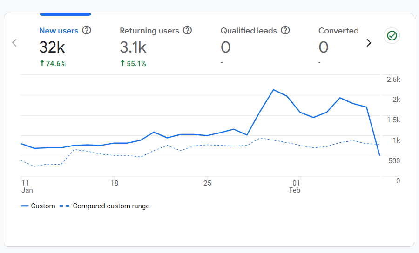Click the 55.1% increase indicator
The width and height of the screenshot is (419, 253).
point(133,64)
